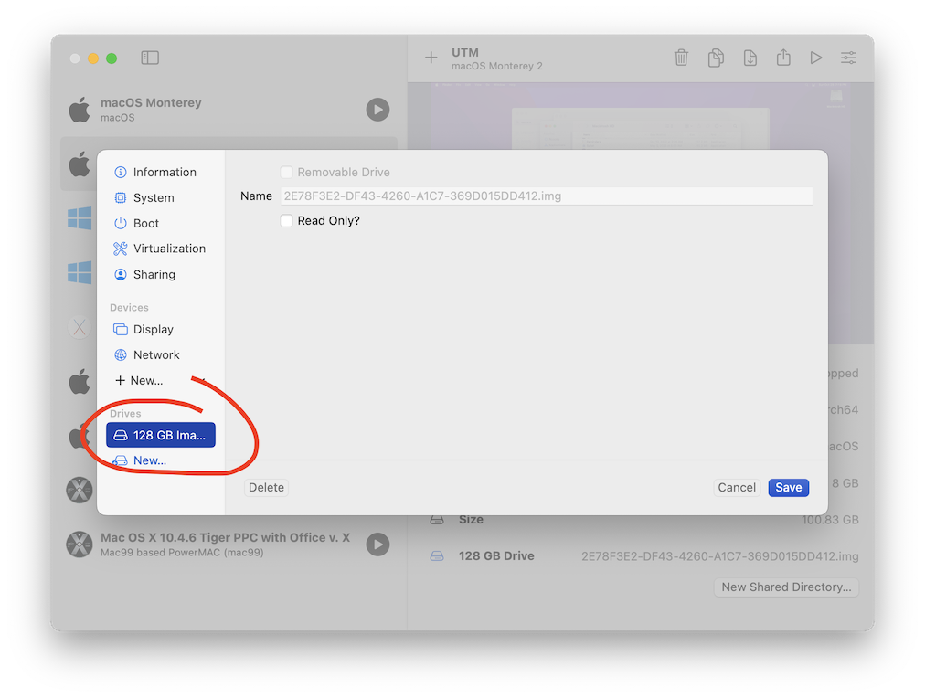This screenshot has height=698, width=925.
Task: Click the green fullscreen window button
Action: coord(112,58)
